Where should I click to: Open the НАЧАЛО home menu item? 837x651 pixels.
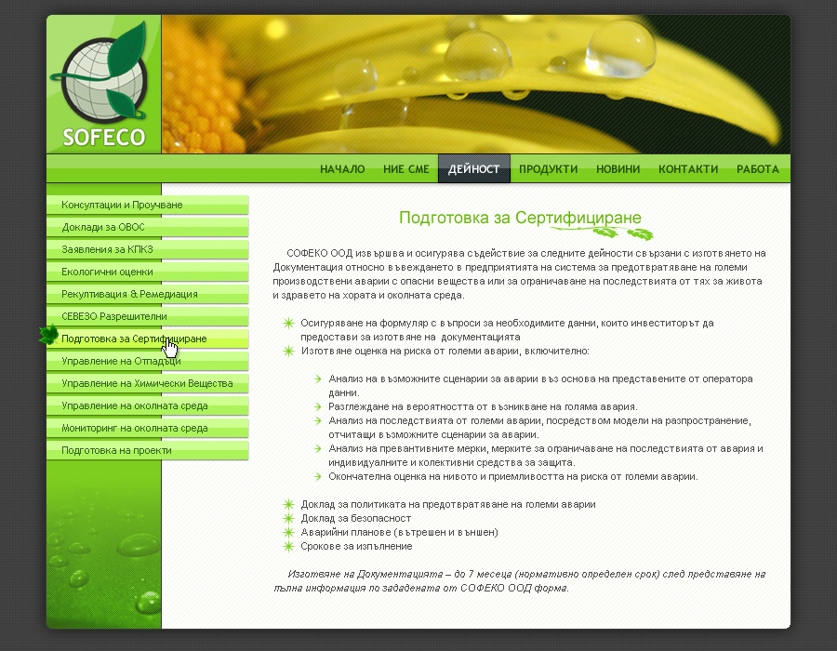pyautogui.click(x=342, y=169)
